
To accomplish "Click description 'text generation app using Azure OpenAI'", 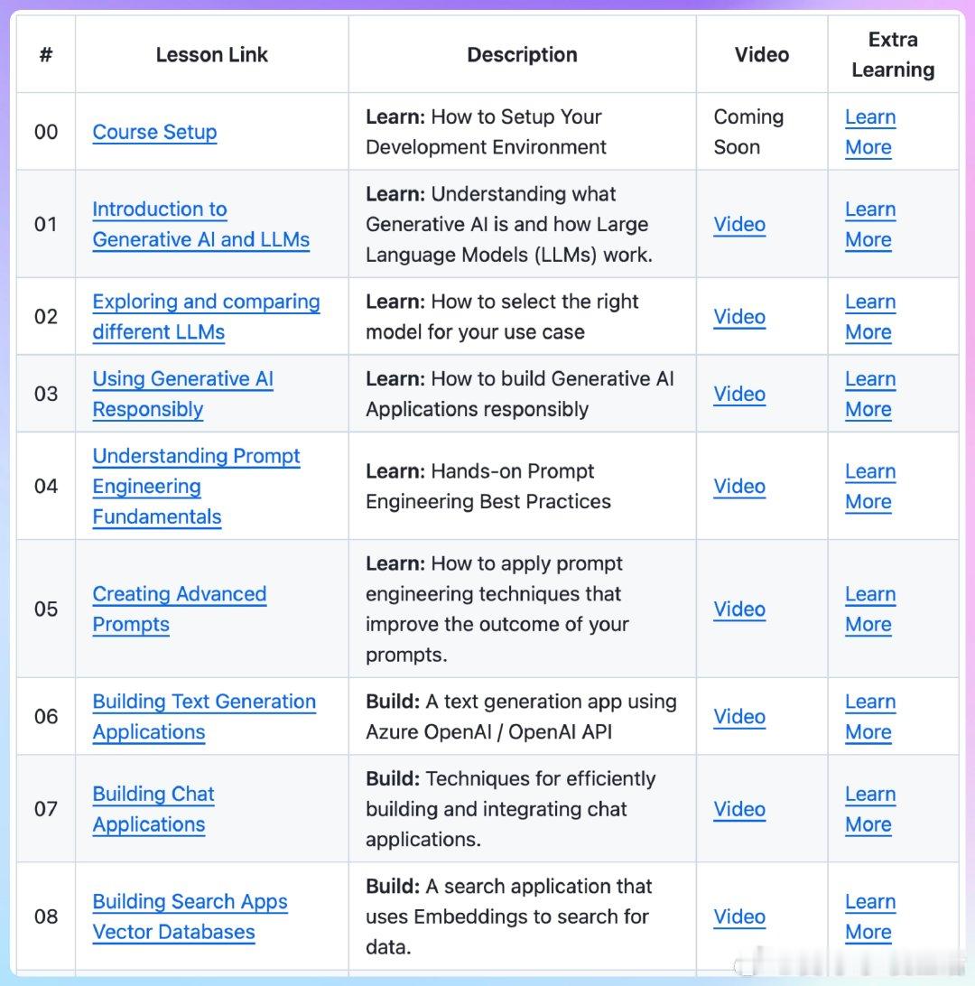I will tap(521, 717).
